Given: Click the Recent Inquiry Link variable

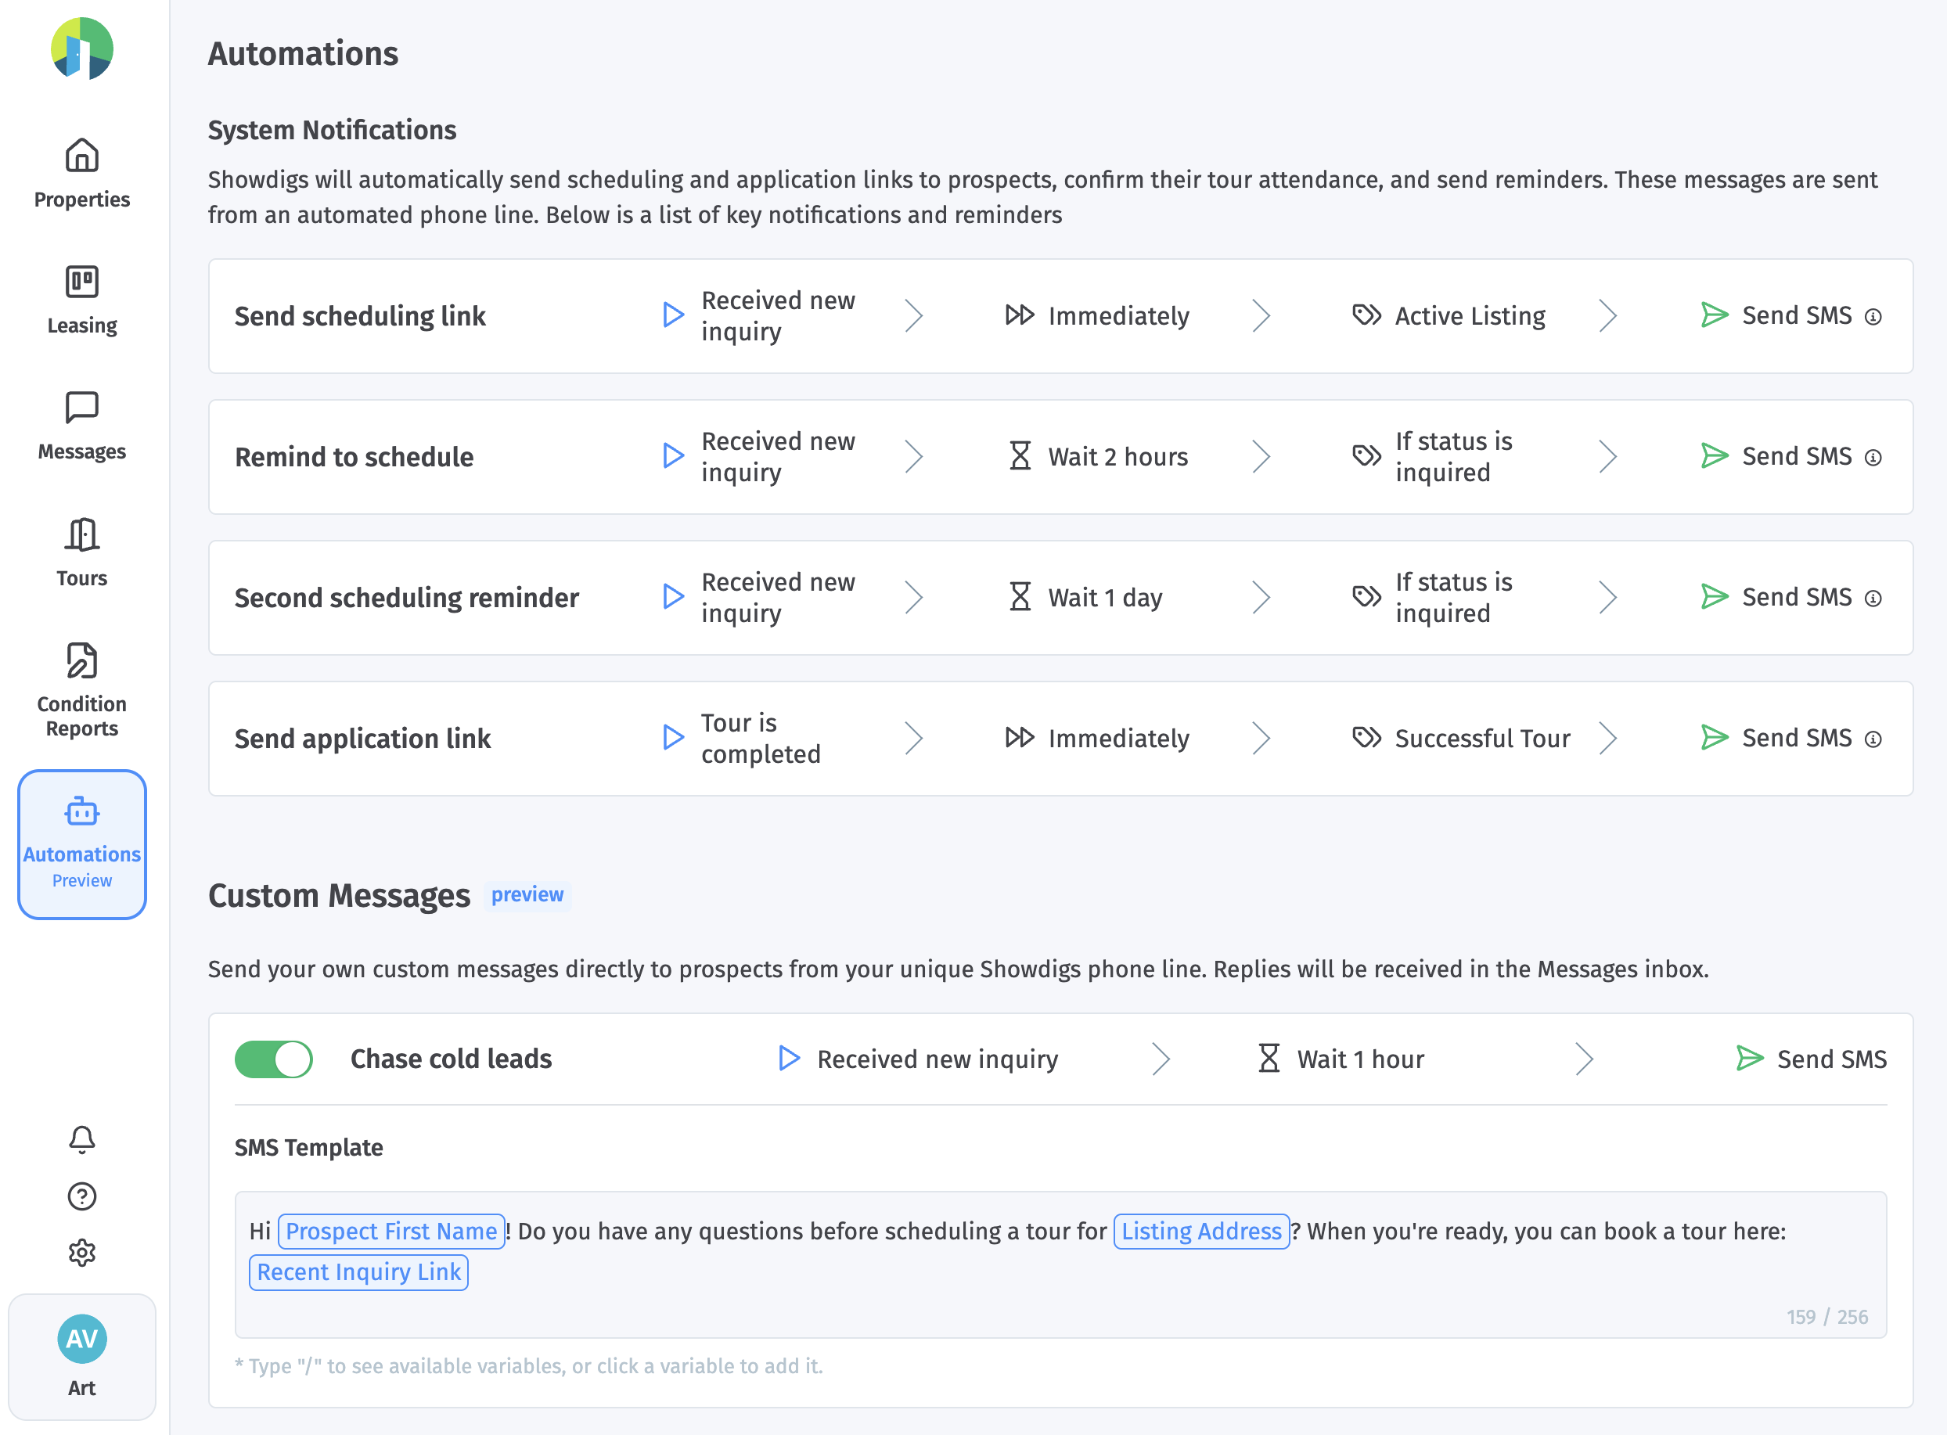Looking at the screenshot, I should [359, 1271].
